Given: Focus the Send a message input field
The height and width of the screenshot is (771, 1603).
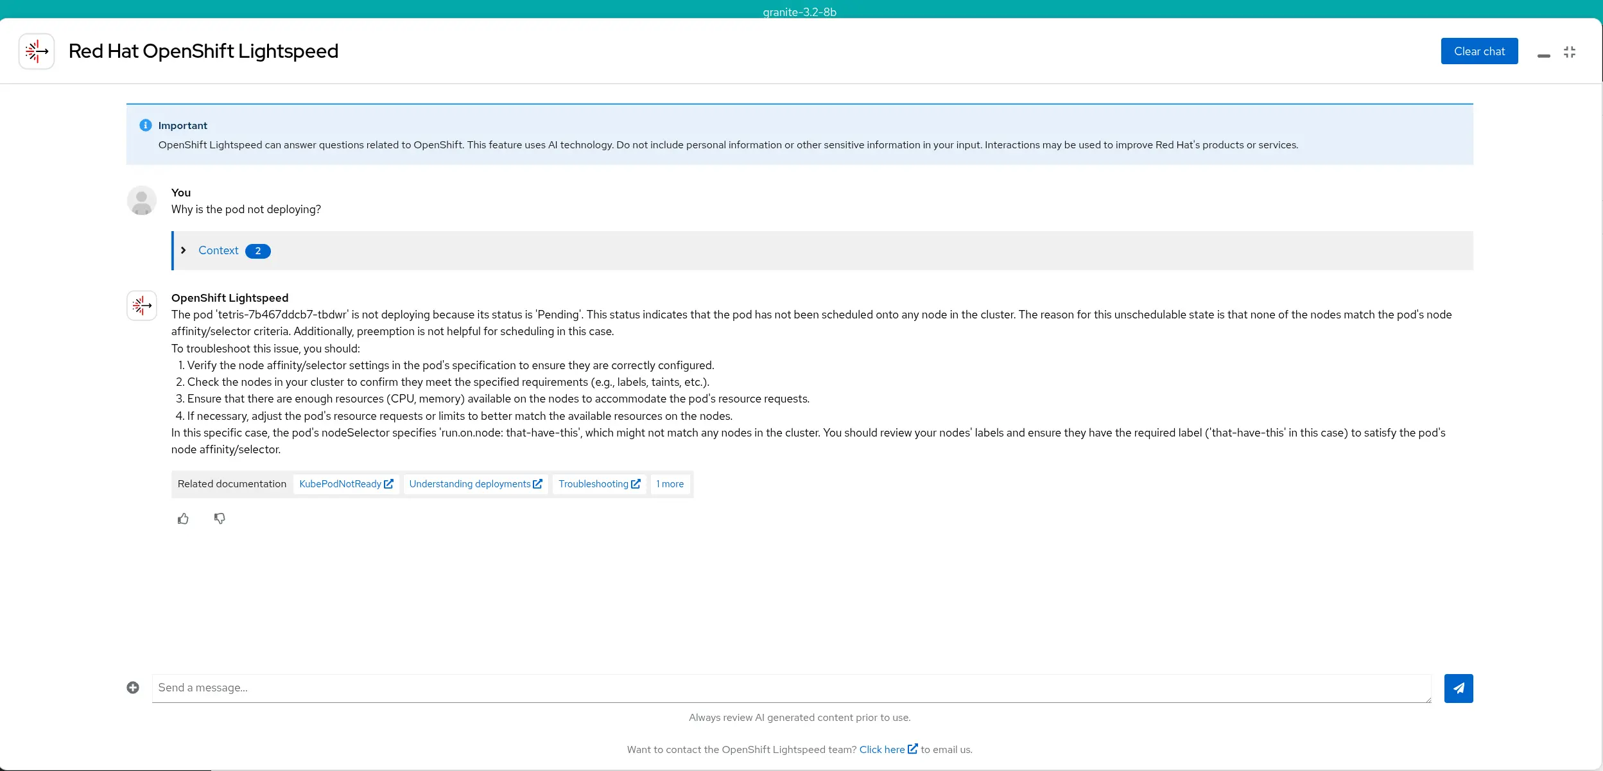Looking at the screenshot, I should pos(792,688).
